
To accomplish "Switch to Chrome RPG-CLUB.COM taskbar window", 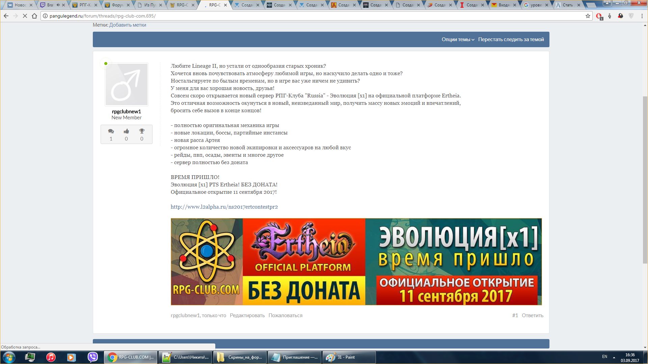I will (131, 357).
